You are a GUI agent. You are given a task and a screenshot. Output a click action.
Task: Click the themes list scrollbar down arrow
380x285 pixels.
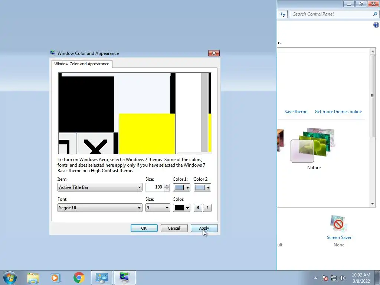coord(373,204)
